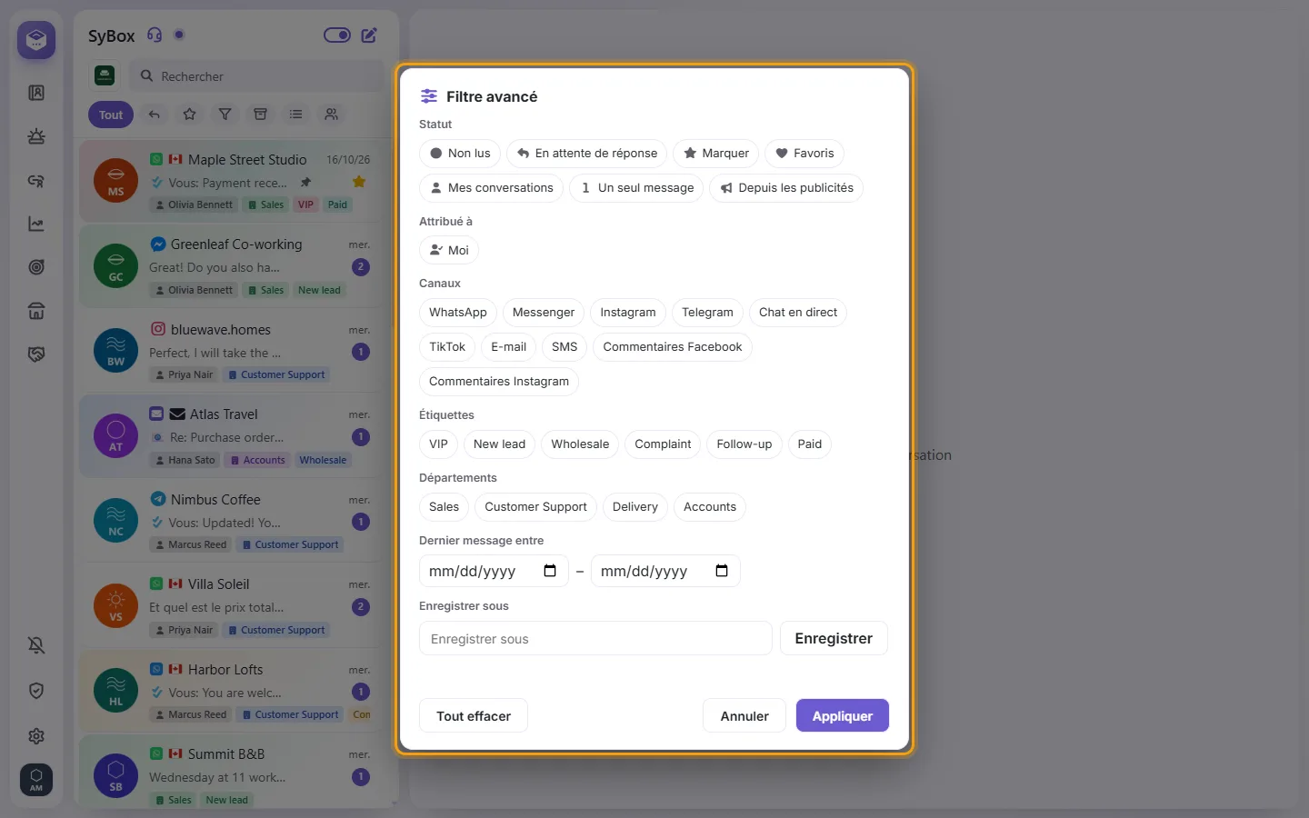Open the team members icon in inbox toolbar
Screen dimensions: 1309x818
tap(331, 115)
